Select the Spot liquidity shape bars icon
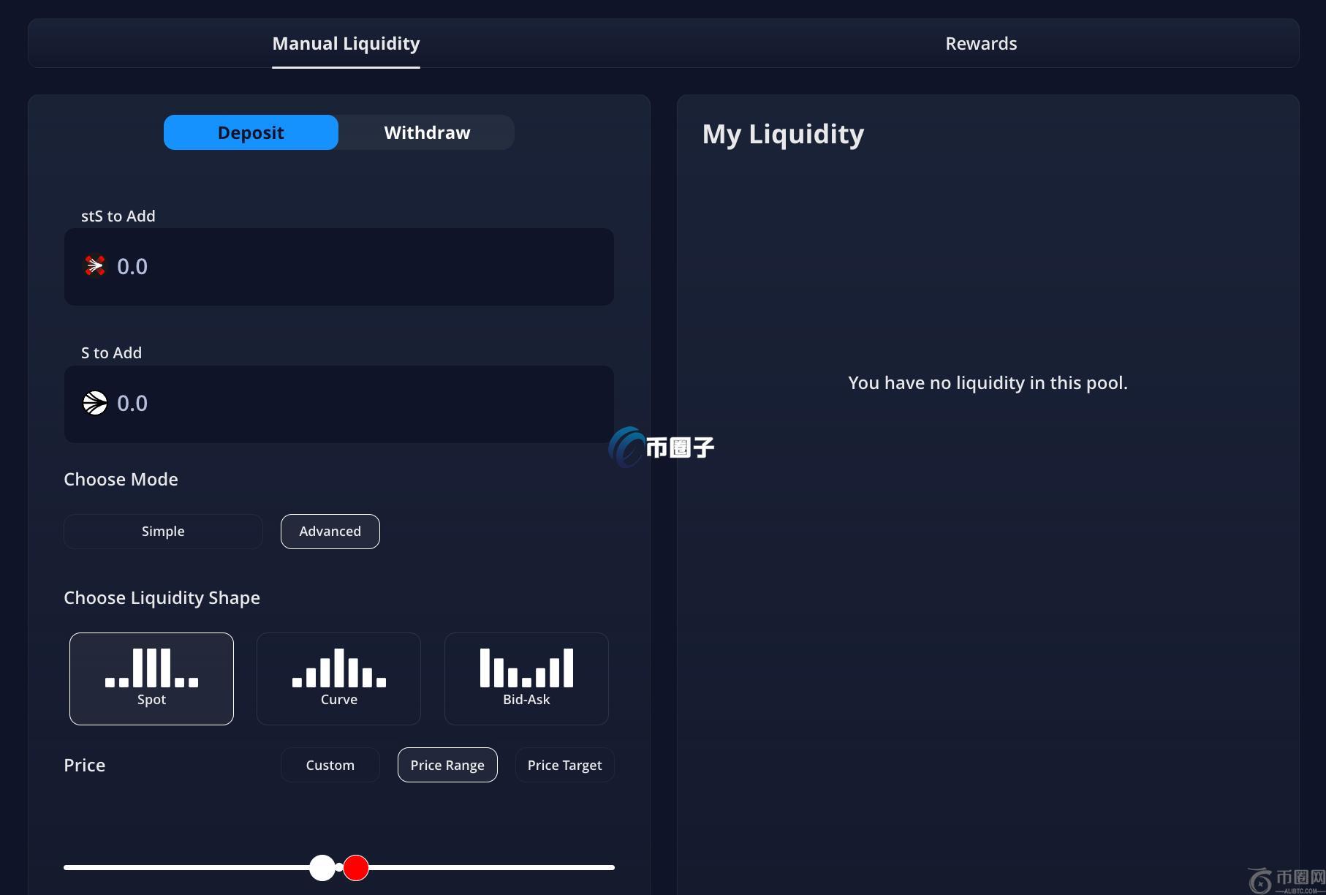The image size is (1326, 895). pyautogui.click(x=151, y=668)
